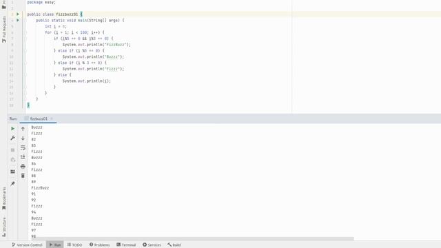Select the fizzbuzz01 run tab
The height and width of the screenshot is (248, 441).
(39, 118)
